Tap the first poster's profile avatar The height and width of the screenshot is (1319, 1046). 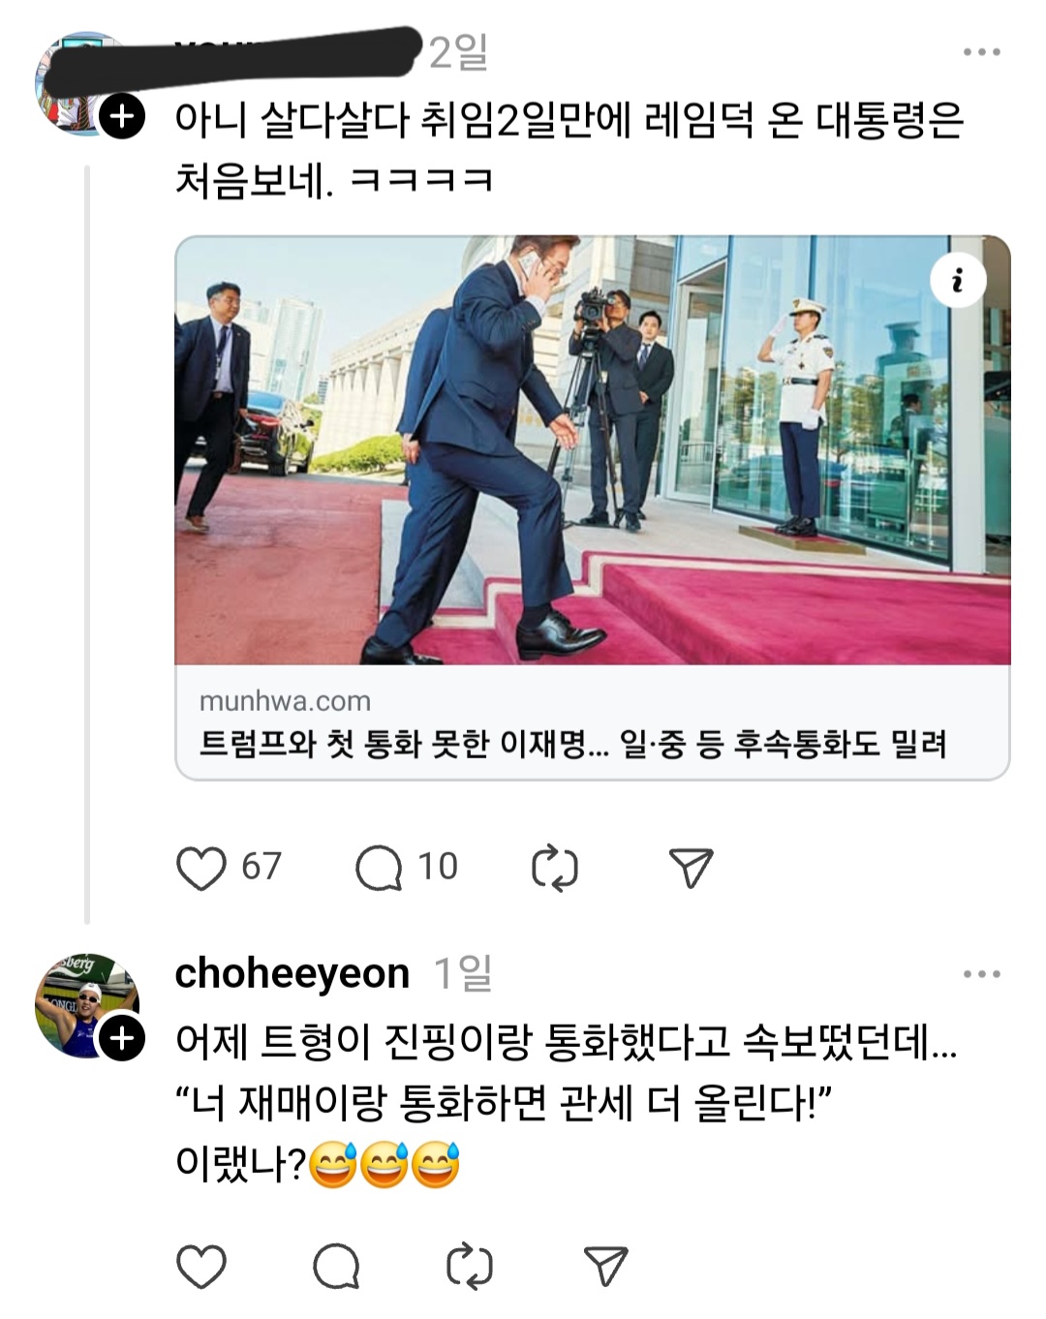(x=85, y=83)
